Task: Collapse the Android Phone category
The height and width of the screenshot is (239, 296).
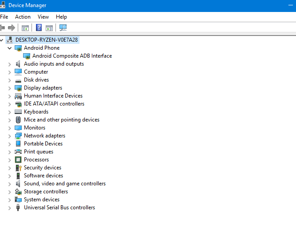Action: coord(10,48)
